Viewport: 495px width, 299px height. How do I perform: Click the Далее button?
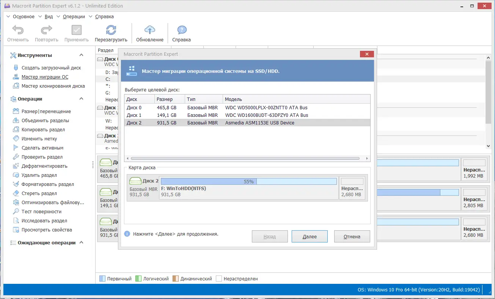[x=310, y=236]
